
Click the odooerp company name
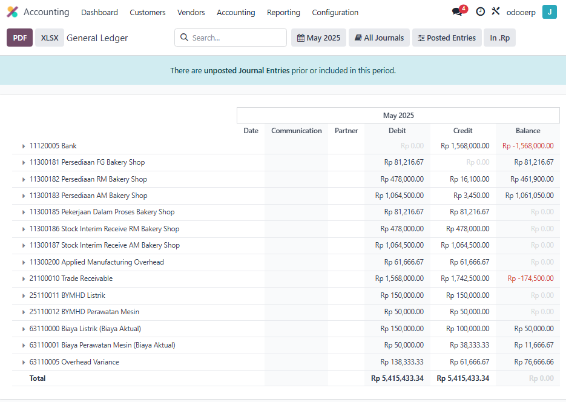point(521,12)
